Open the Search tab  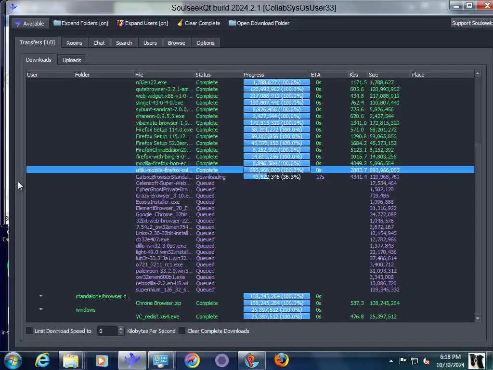(124, 43)
